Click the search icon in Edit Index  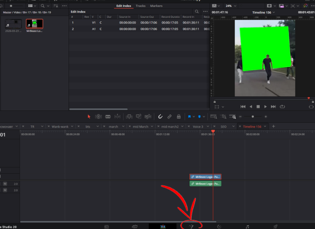click(197, 11)
